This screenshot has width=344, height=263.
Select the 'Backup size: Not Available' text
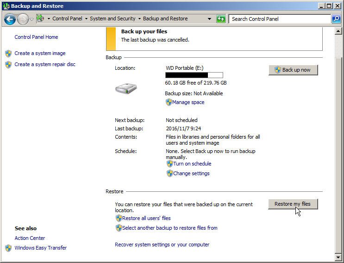tap(194, 93)
